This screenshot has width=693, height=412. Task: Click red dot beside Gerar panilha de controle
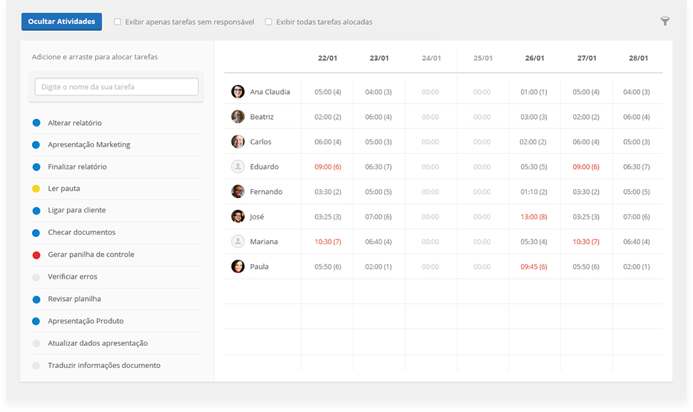[x=36, y=255]
